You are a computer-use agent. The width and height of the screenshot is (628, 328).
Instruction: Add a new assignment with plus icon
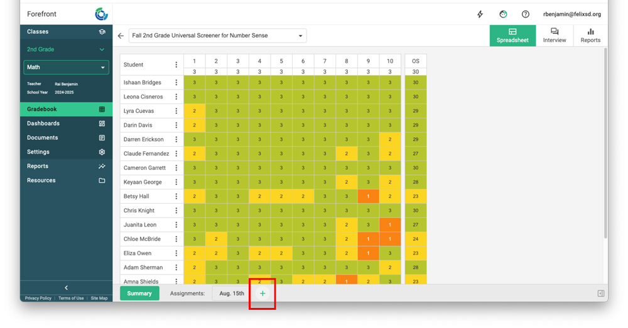coord(263,294)
